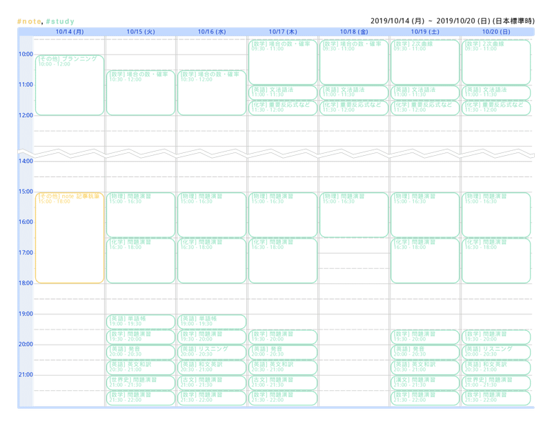Image resolution: width=552 pixels, height=426 pixels.
Task: Click the 10/14 (月) day header
Action: (x=70, y=32)
